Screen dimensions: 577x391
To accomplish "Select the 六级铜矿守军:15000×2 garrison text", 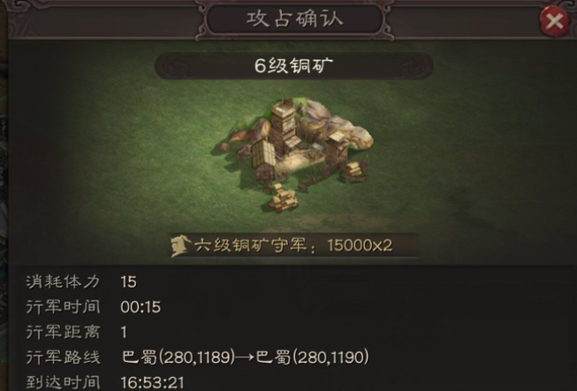I will pos(293,245).
